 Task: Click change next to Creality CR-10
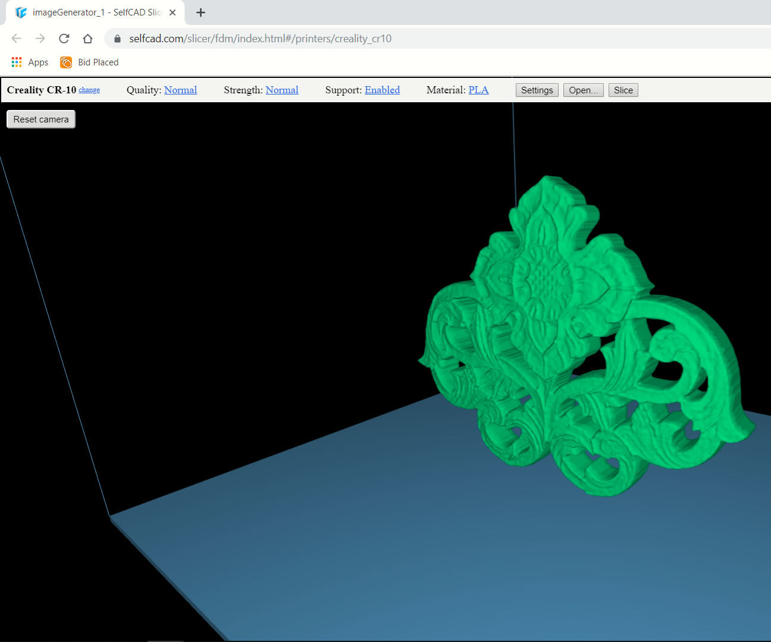(89, 90)
